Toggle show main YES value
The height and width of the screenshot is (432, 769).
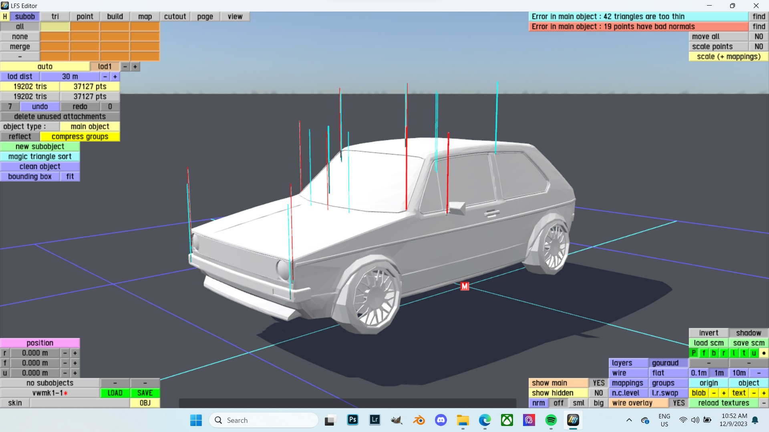[598, 383]
